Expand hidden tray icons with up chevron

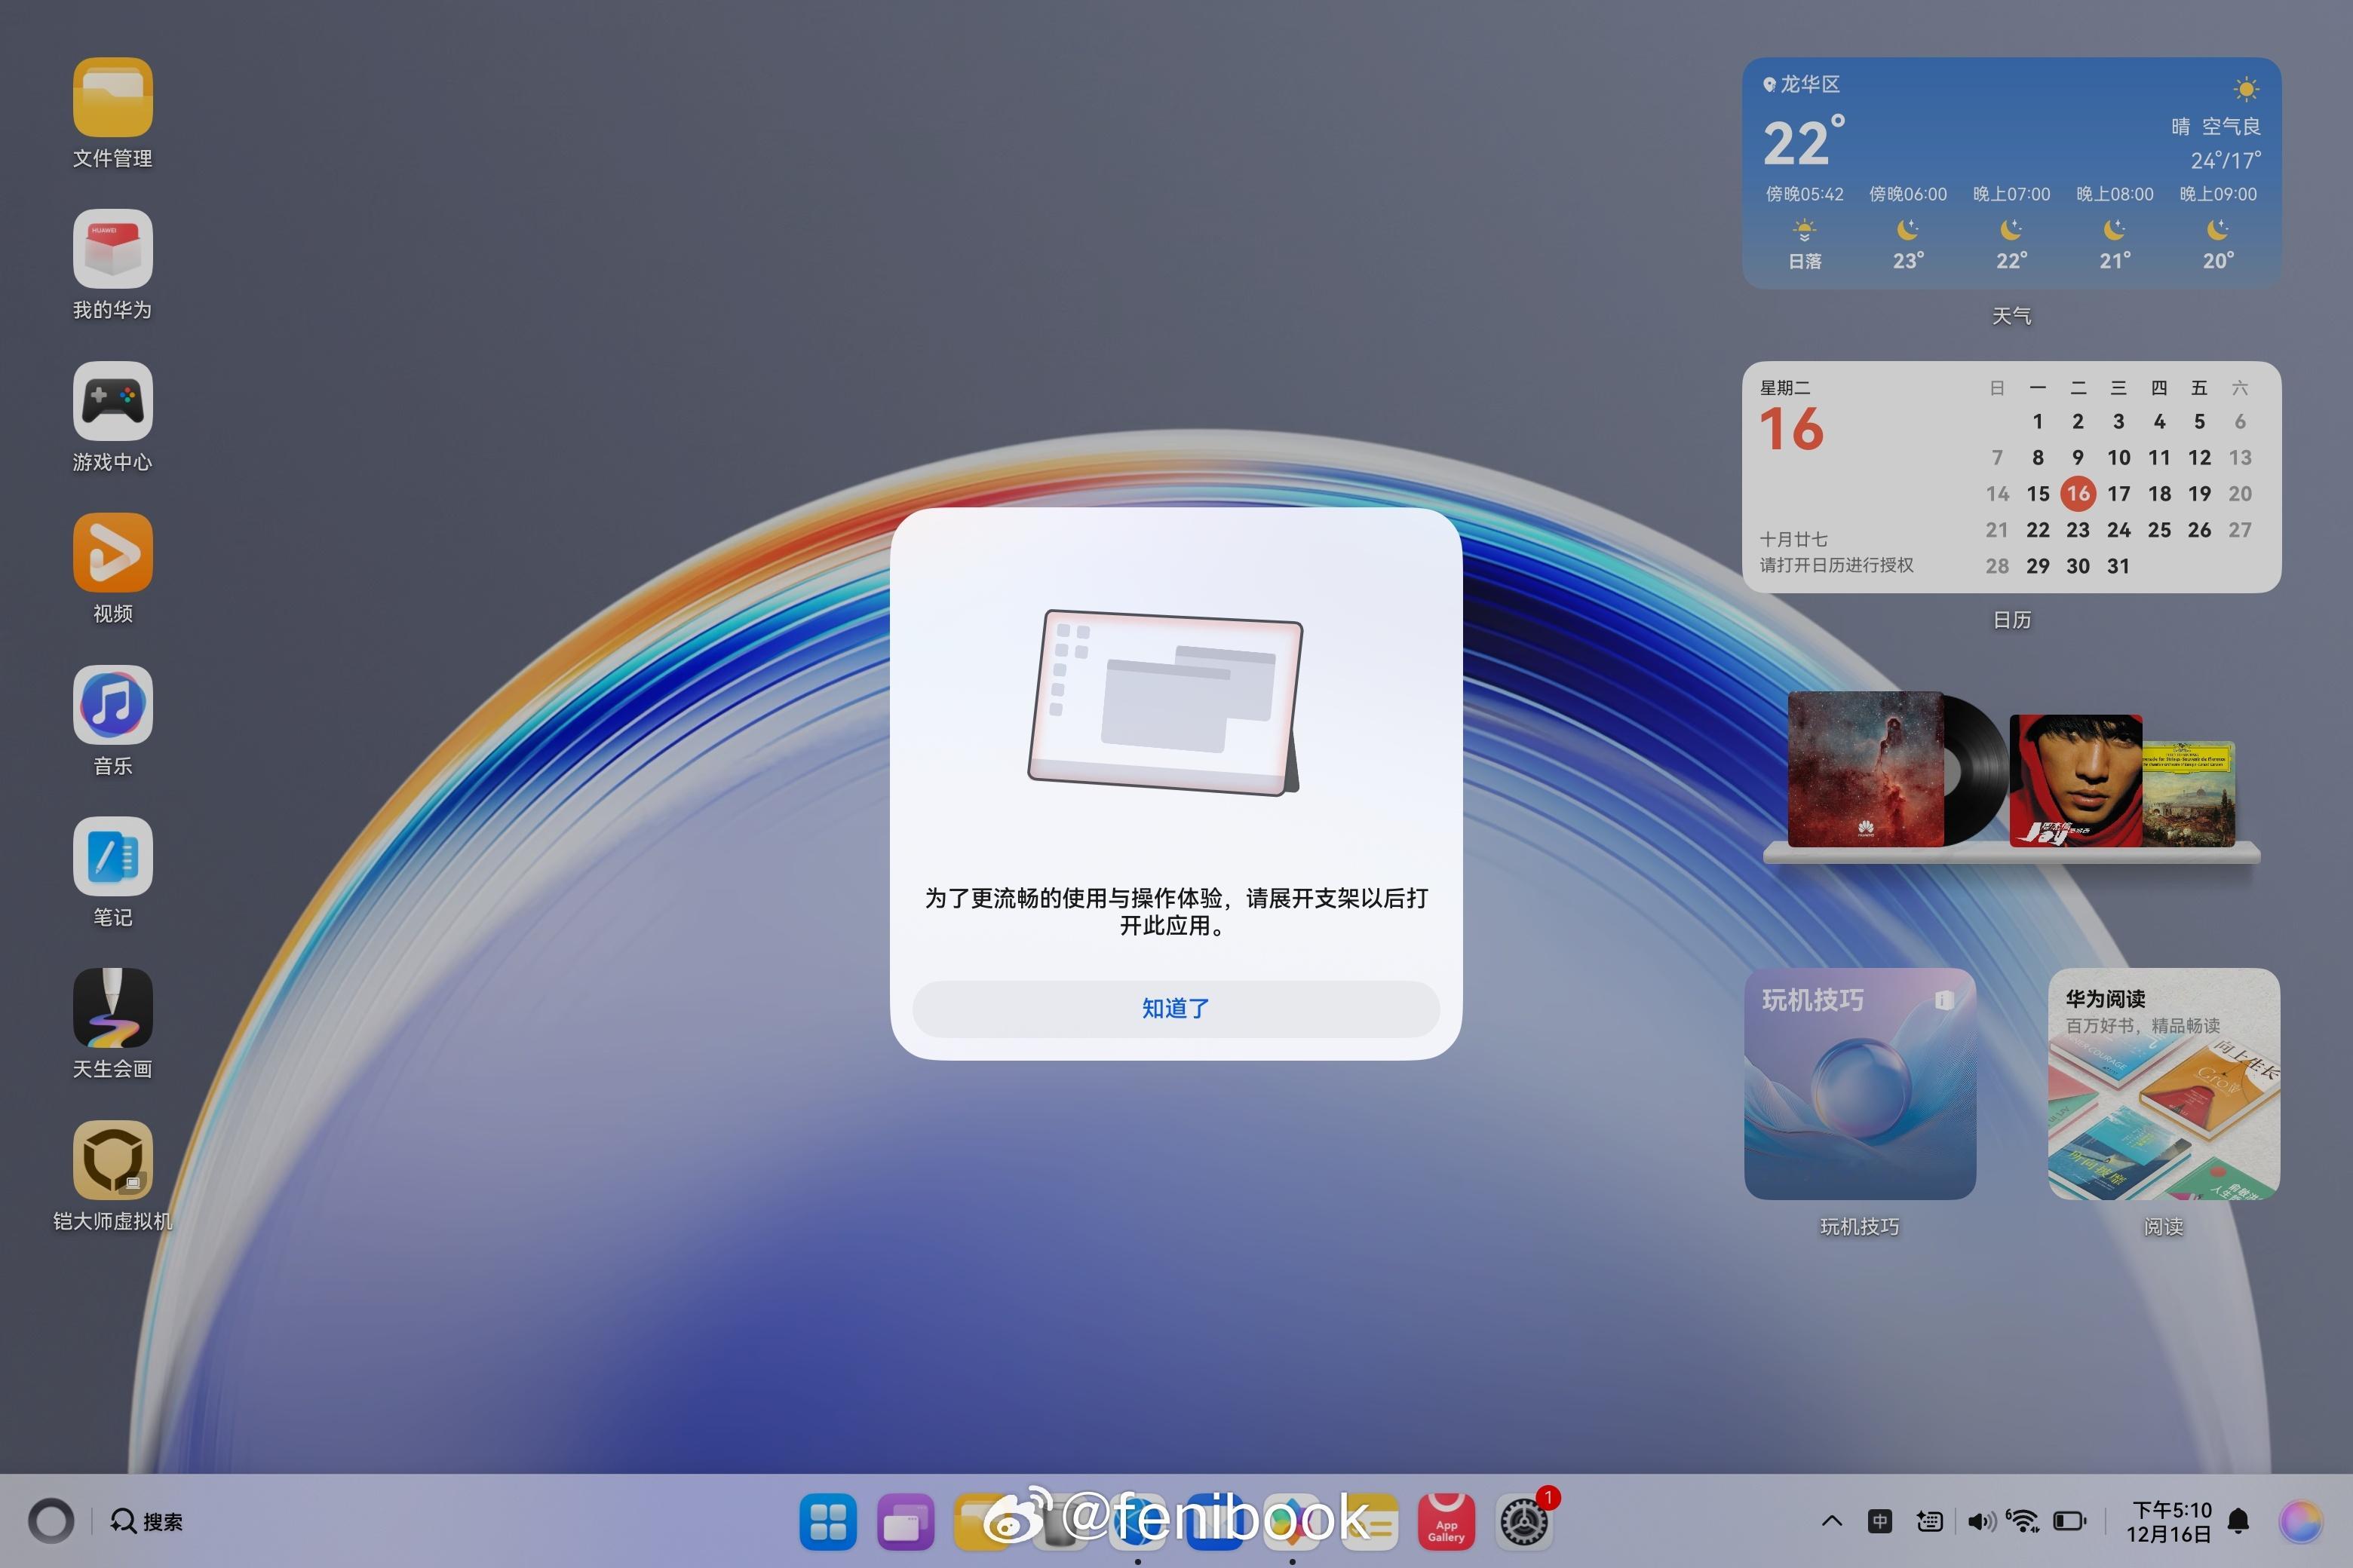(1832, 1522)
